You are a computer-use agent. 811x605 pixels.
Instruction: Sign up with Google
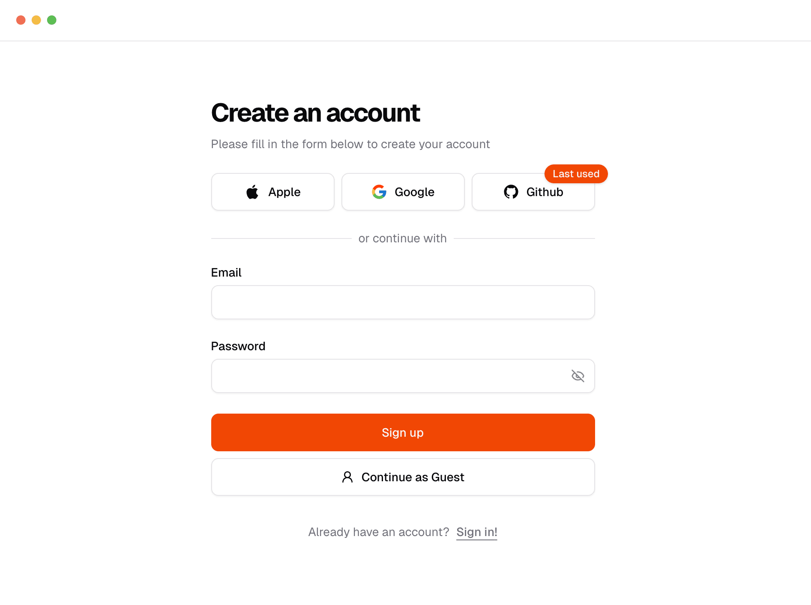tap(403, 192)
